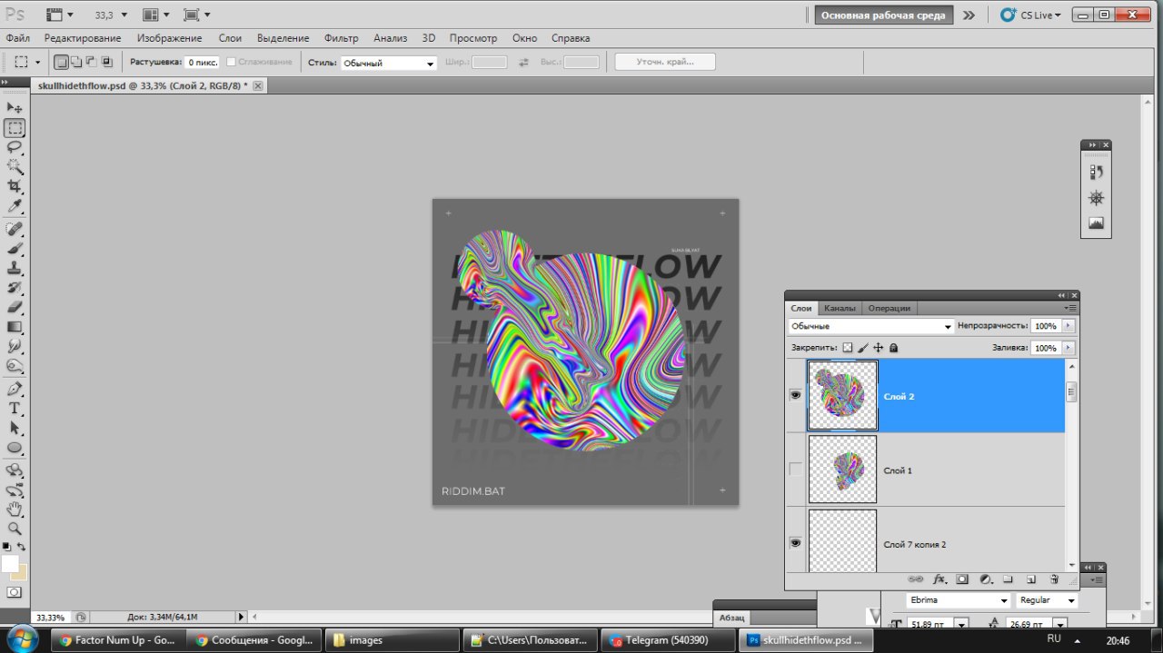This screenshot has height=653, width=1163.
Task: Click the Layers panel scrollbar thumb
Action: [1071, 391]
